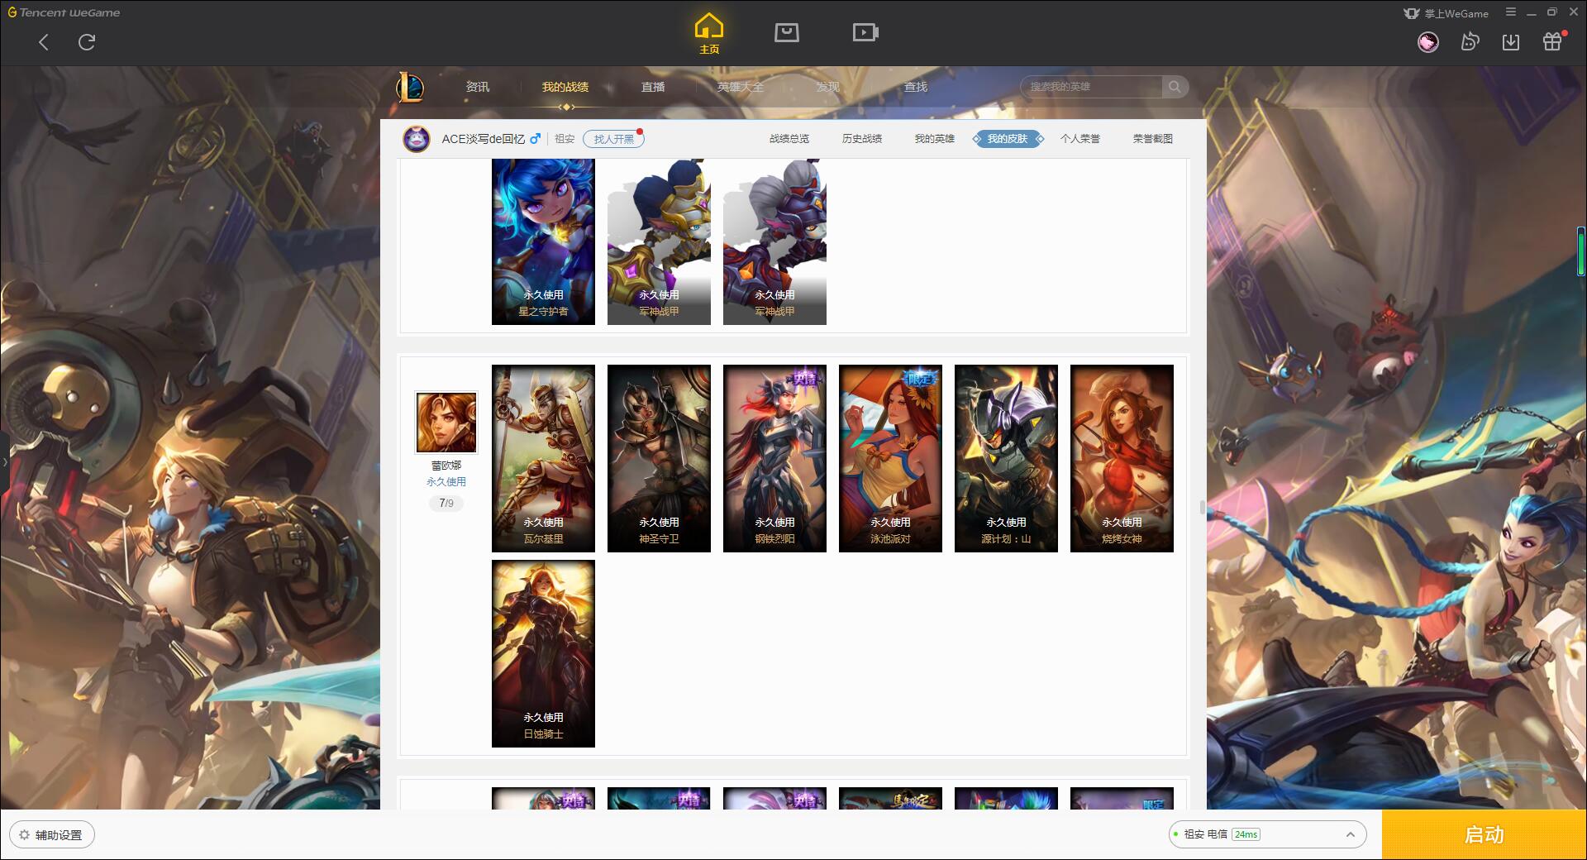Select the 我的皮肤 section
1587x860 pixels.
click(x=1008, y=139)
